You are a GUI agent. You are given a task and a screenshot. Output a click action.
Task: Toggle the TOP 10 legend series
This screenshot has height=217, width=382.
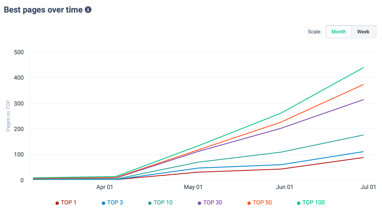coord(160,203)
